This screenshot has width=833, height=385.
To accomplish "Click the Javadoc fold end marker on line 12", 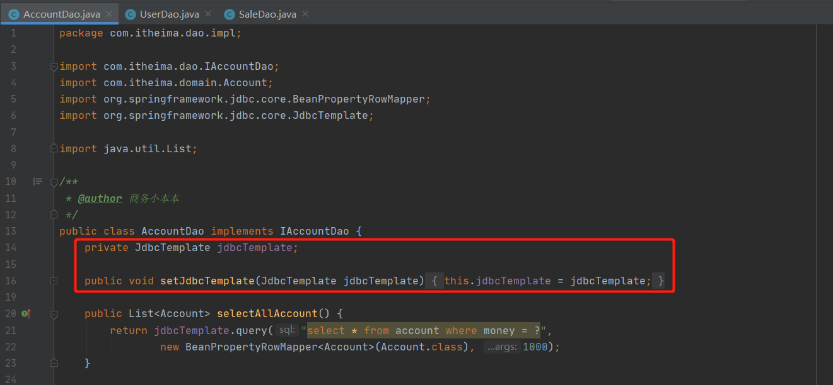I will pyautogui.click(x=54, y=215).
